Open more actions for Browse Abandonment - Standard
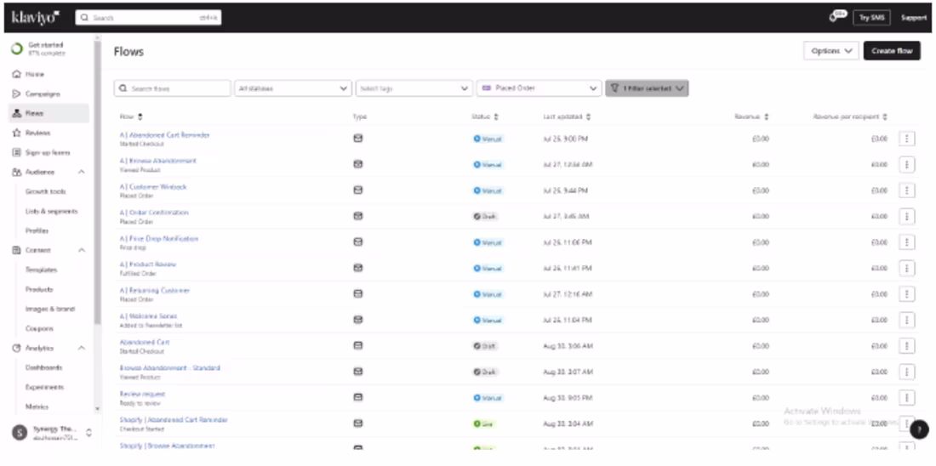This screenshot has height=466, width=936. click(x=907, y=372)
